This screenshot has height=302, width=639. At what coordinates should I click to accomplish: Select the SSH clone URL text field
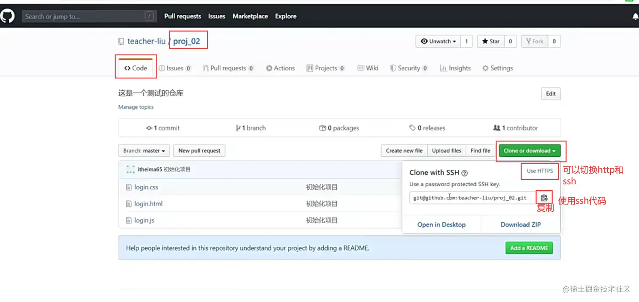tap(472, 197)
